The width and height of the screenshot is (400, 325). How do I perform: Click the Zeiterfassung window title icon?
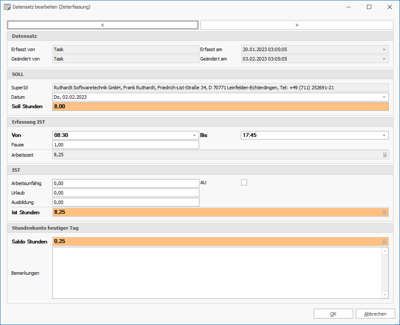point(7,7)
